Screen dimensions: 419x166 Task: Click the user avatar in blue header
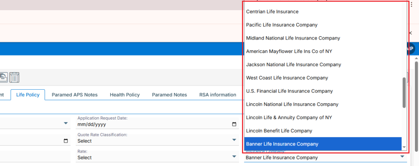click(410, 49)
